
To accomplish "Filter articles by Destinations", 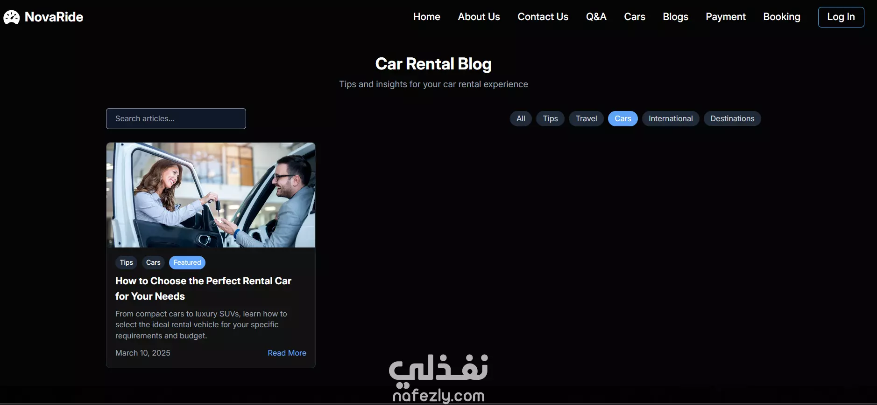I will pyautogui.click(x=732, y=118).
